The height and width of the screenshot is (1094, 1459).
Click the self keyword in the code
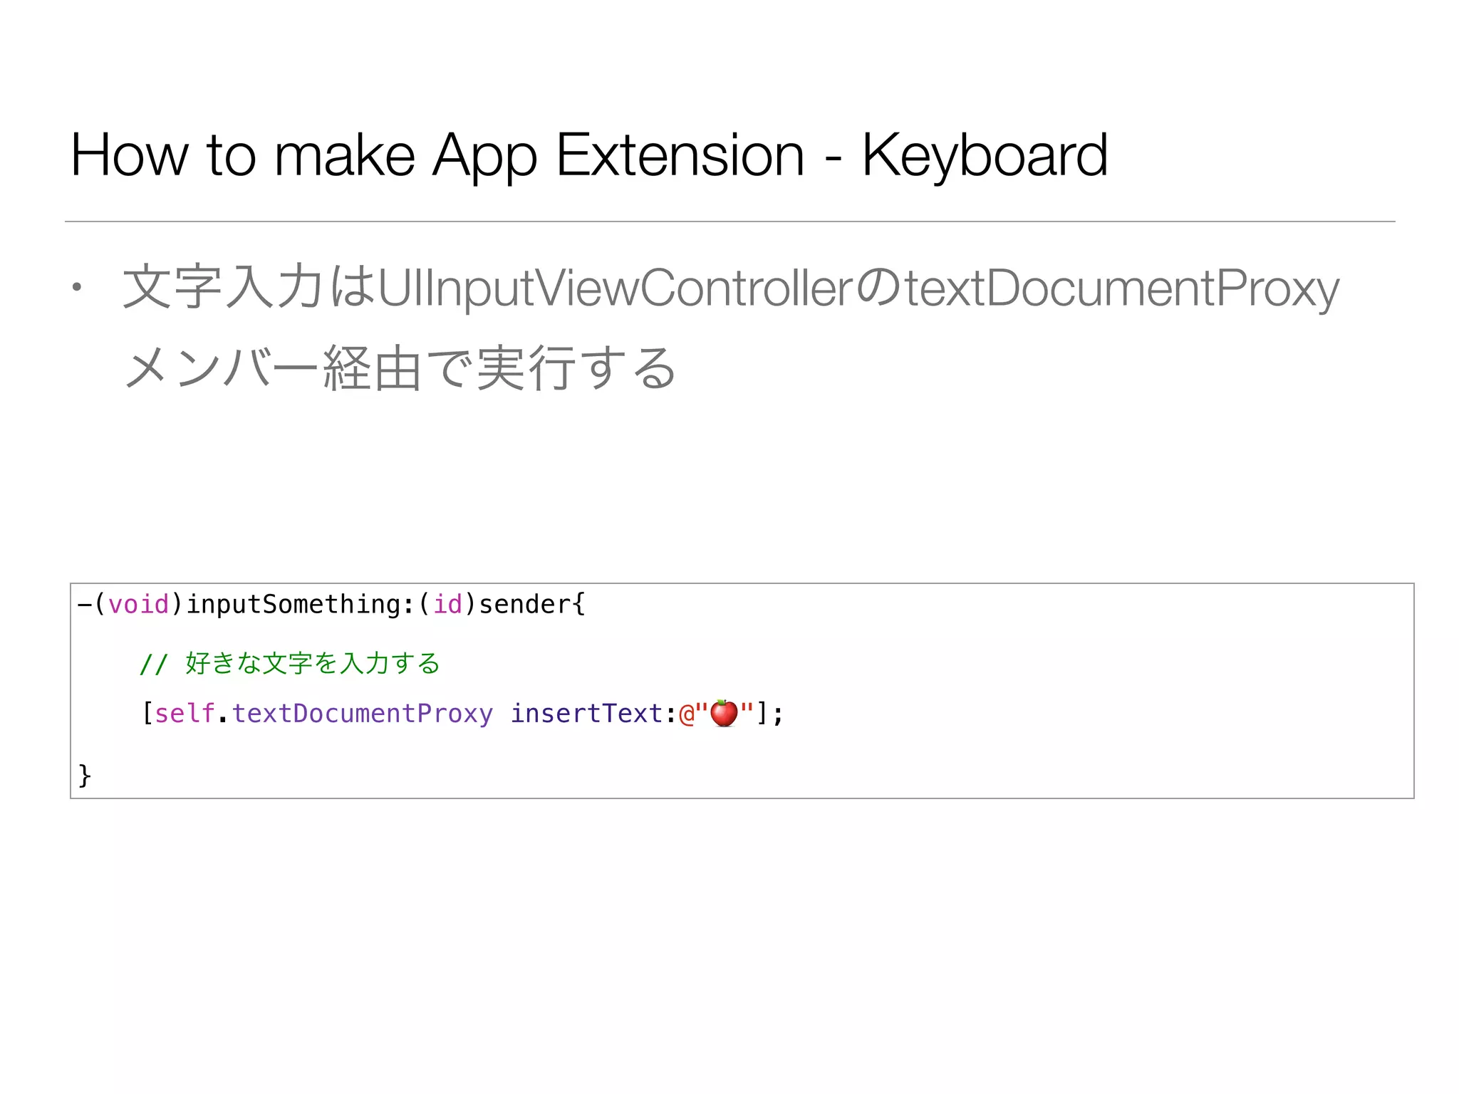click(185, 714)
